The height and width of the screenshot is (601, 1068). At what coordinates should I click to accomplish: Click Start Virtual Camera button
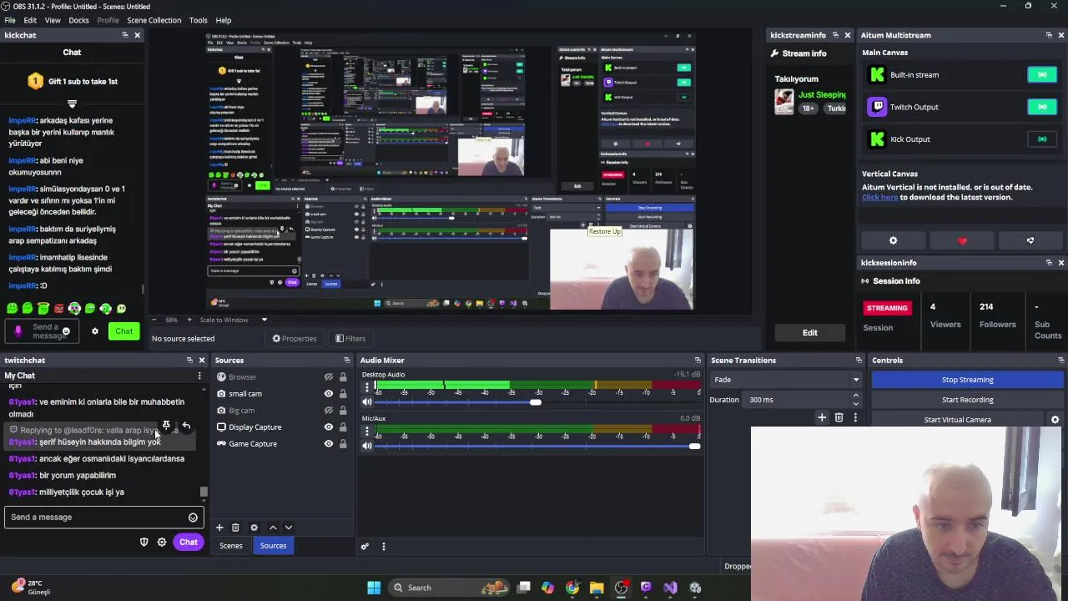(958, 420)
